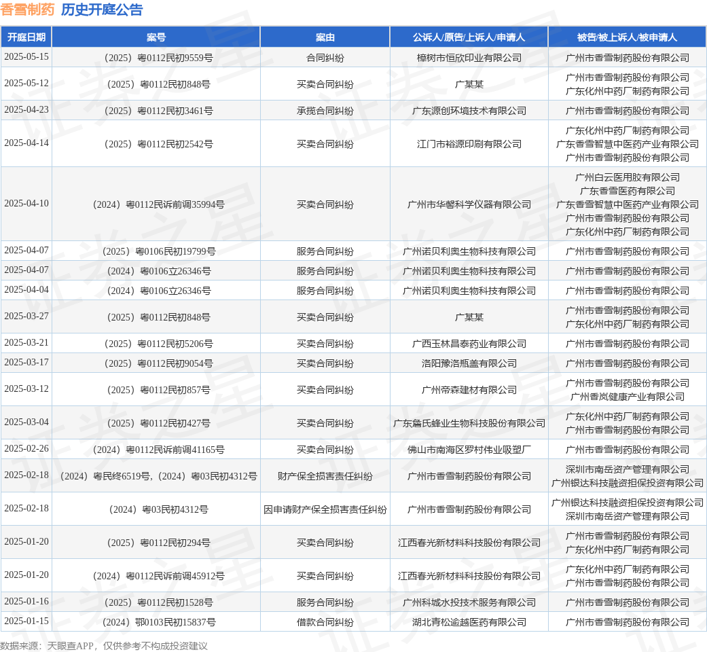707x652 pixels.
Task: Click plaintiff 广某某 in the 2025-05-12 row
Action: [x=469, y=84]
